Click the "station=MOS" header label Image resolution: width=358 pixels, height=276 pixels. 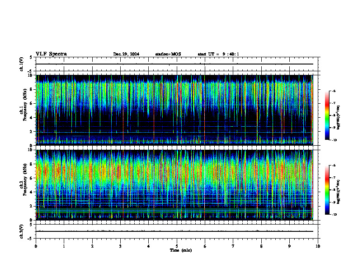(168, 54)
